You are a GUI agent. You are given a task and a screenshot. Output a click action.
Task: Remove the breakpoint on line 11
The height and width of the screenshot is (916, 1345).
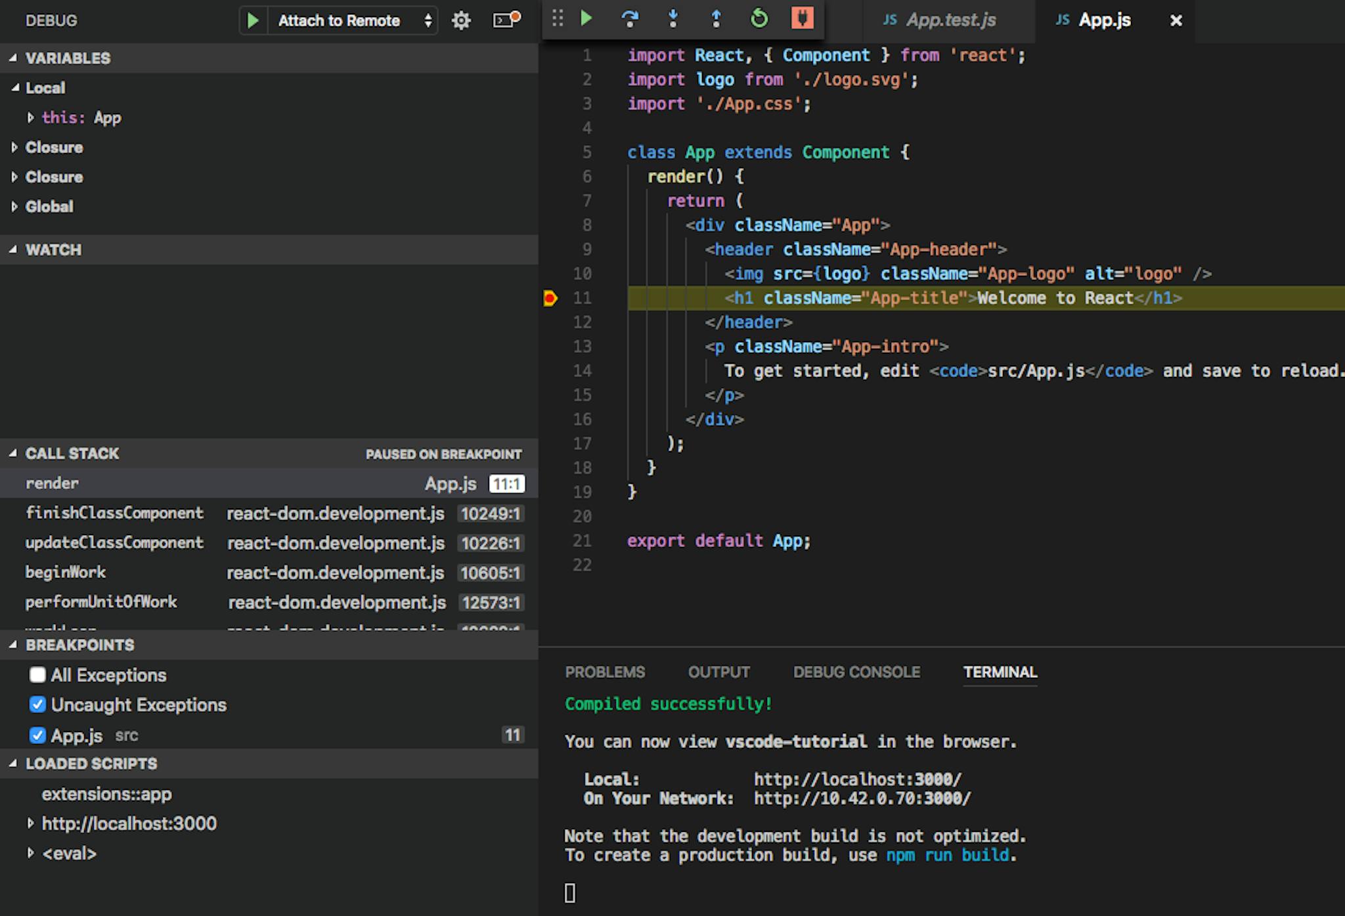pyautogui.click(x=550, y=297)
